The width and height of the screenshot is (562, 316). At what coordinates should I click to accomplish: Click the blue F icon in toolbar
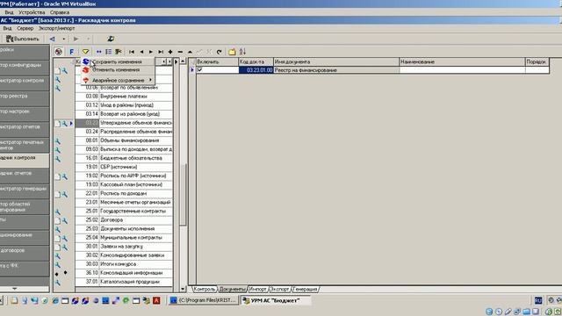[71, 52]
